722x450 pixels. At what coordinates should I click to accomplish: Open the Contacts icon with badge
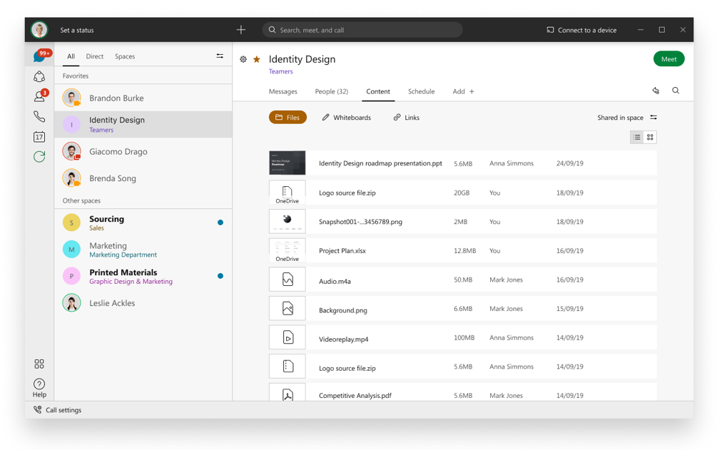[39, 96]
